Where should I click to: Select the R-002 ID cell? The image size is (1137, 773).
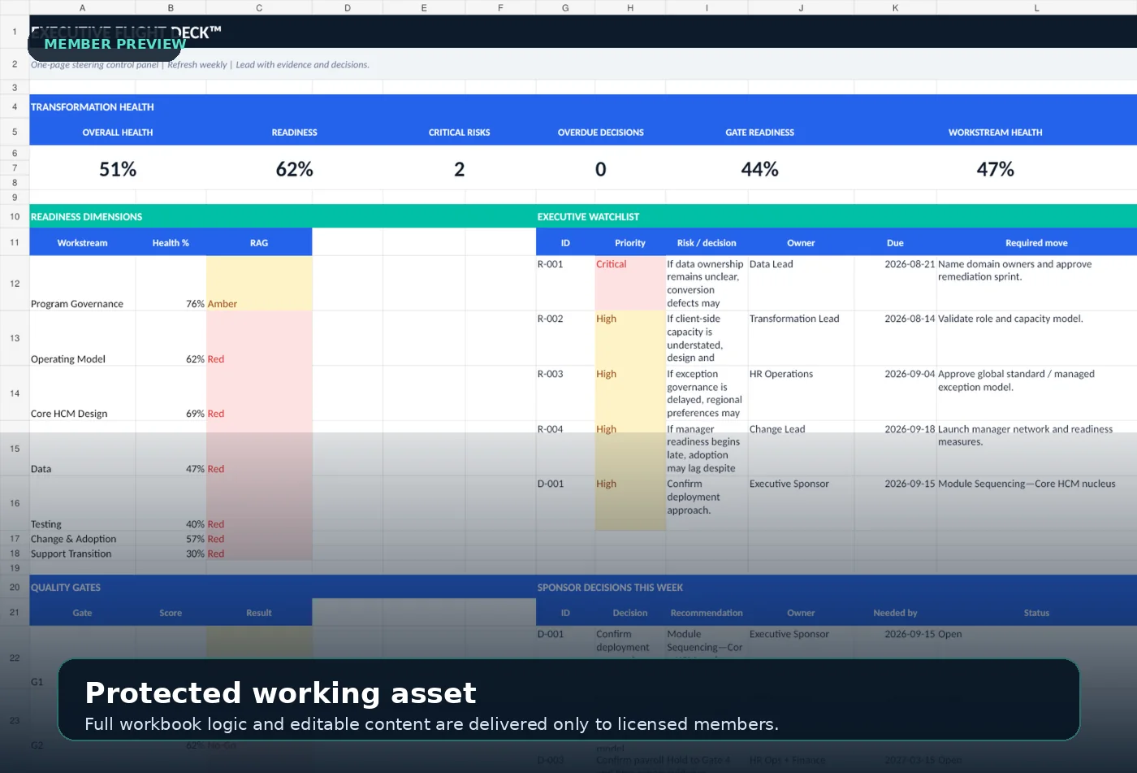pyautogui.click(x=565, y=338)
